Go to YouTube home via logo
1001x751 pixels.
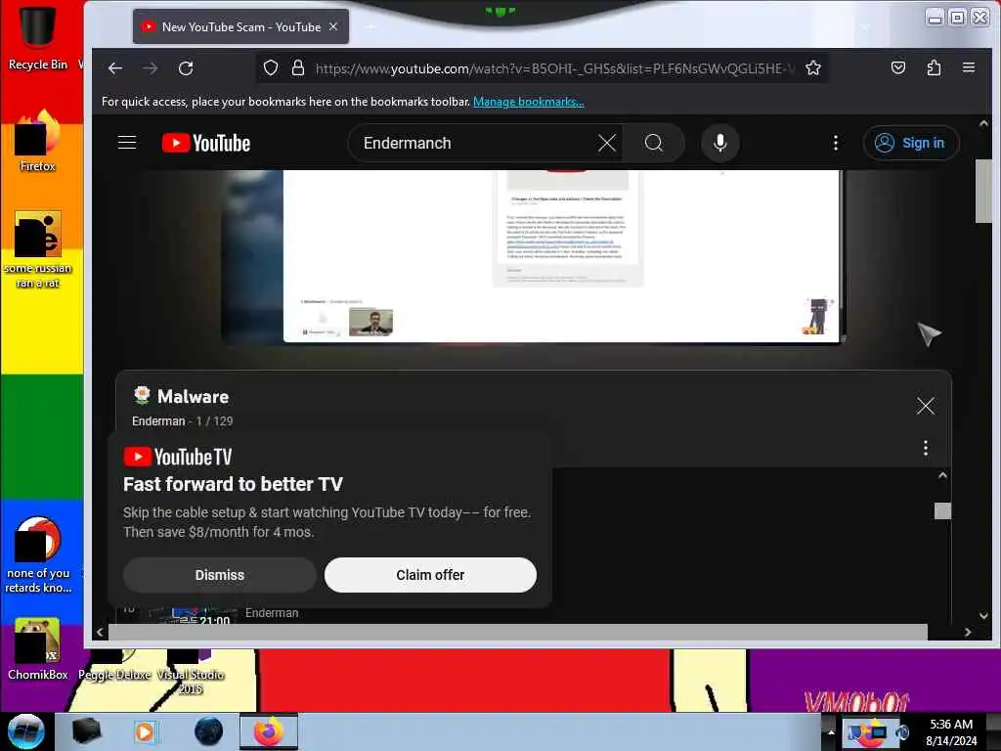(x=205, y=143)
